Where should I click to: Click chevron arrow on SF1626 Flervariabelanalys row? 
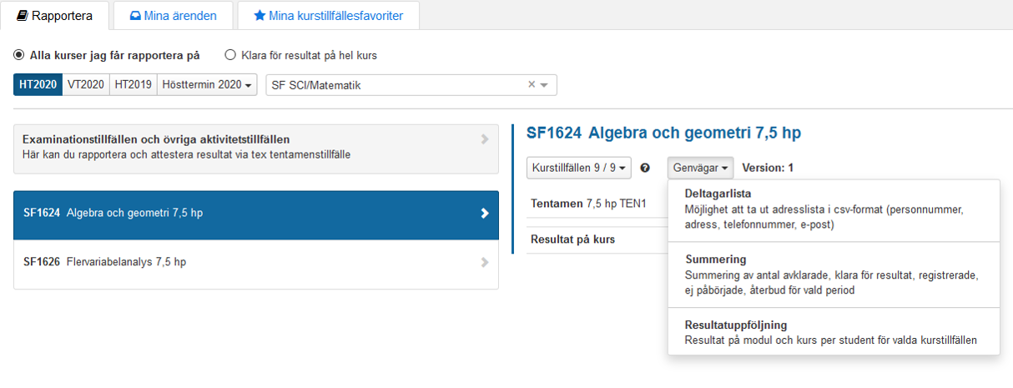click(x=484, y=262)
